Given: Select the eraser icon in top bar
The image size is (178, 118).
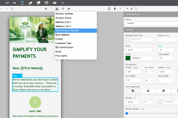Looking at the screenshot, I should (30, 3).
